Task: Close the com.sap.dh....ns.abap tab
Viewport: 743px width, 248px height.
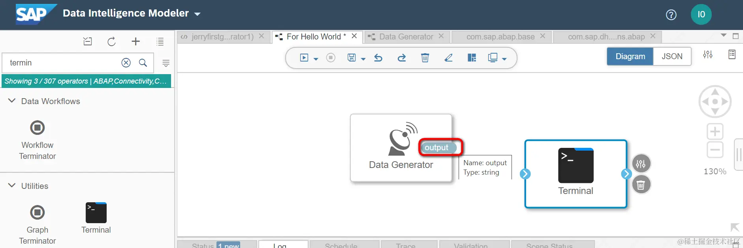Action: point(653,36)
